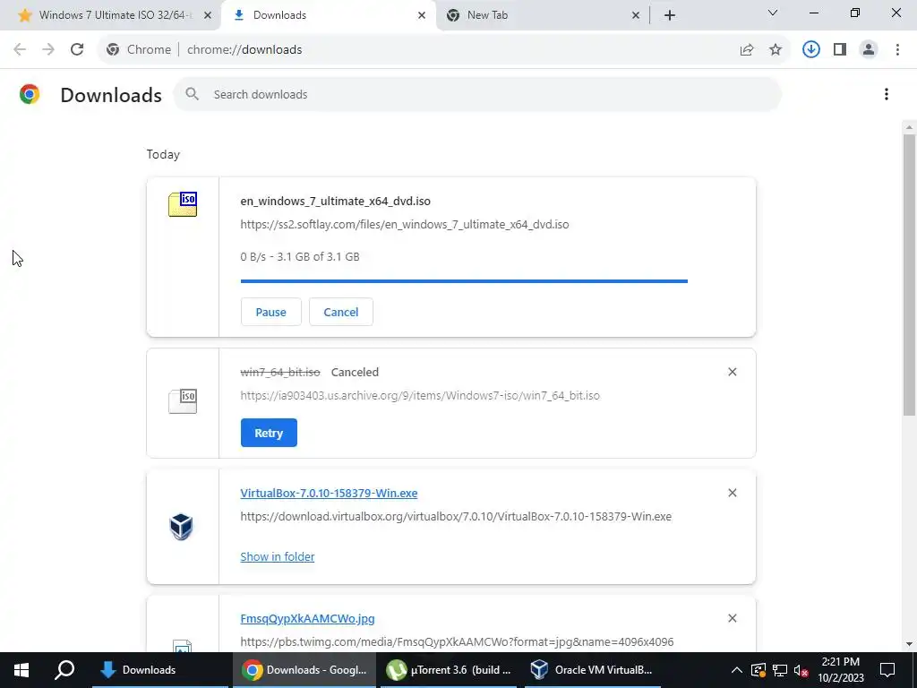The image size is (917, 688).
Task: Close the Windows 7 Ultimate ISO tab
Action: tap(207, 15)
